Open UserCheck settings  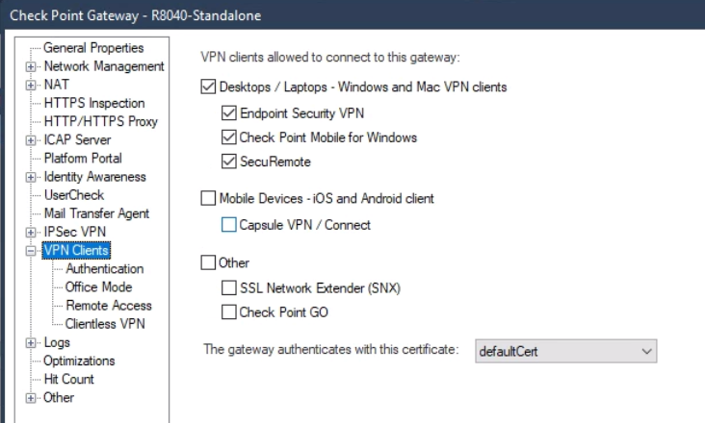74,195
